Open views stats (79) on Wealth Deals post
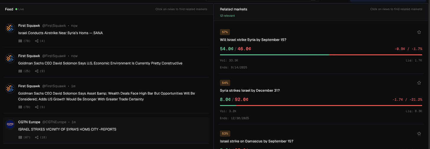430x149 pixels. tap(25, 107)
